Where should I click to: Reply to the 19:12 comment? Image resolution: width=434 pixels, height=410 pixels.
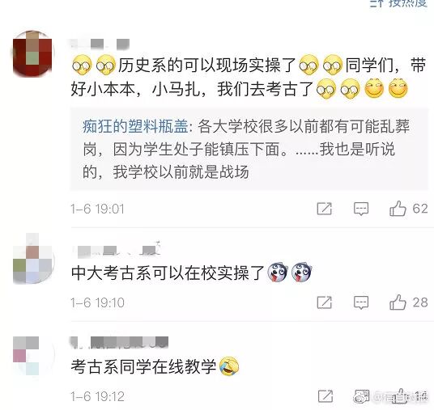click(362, 396)
